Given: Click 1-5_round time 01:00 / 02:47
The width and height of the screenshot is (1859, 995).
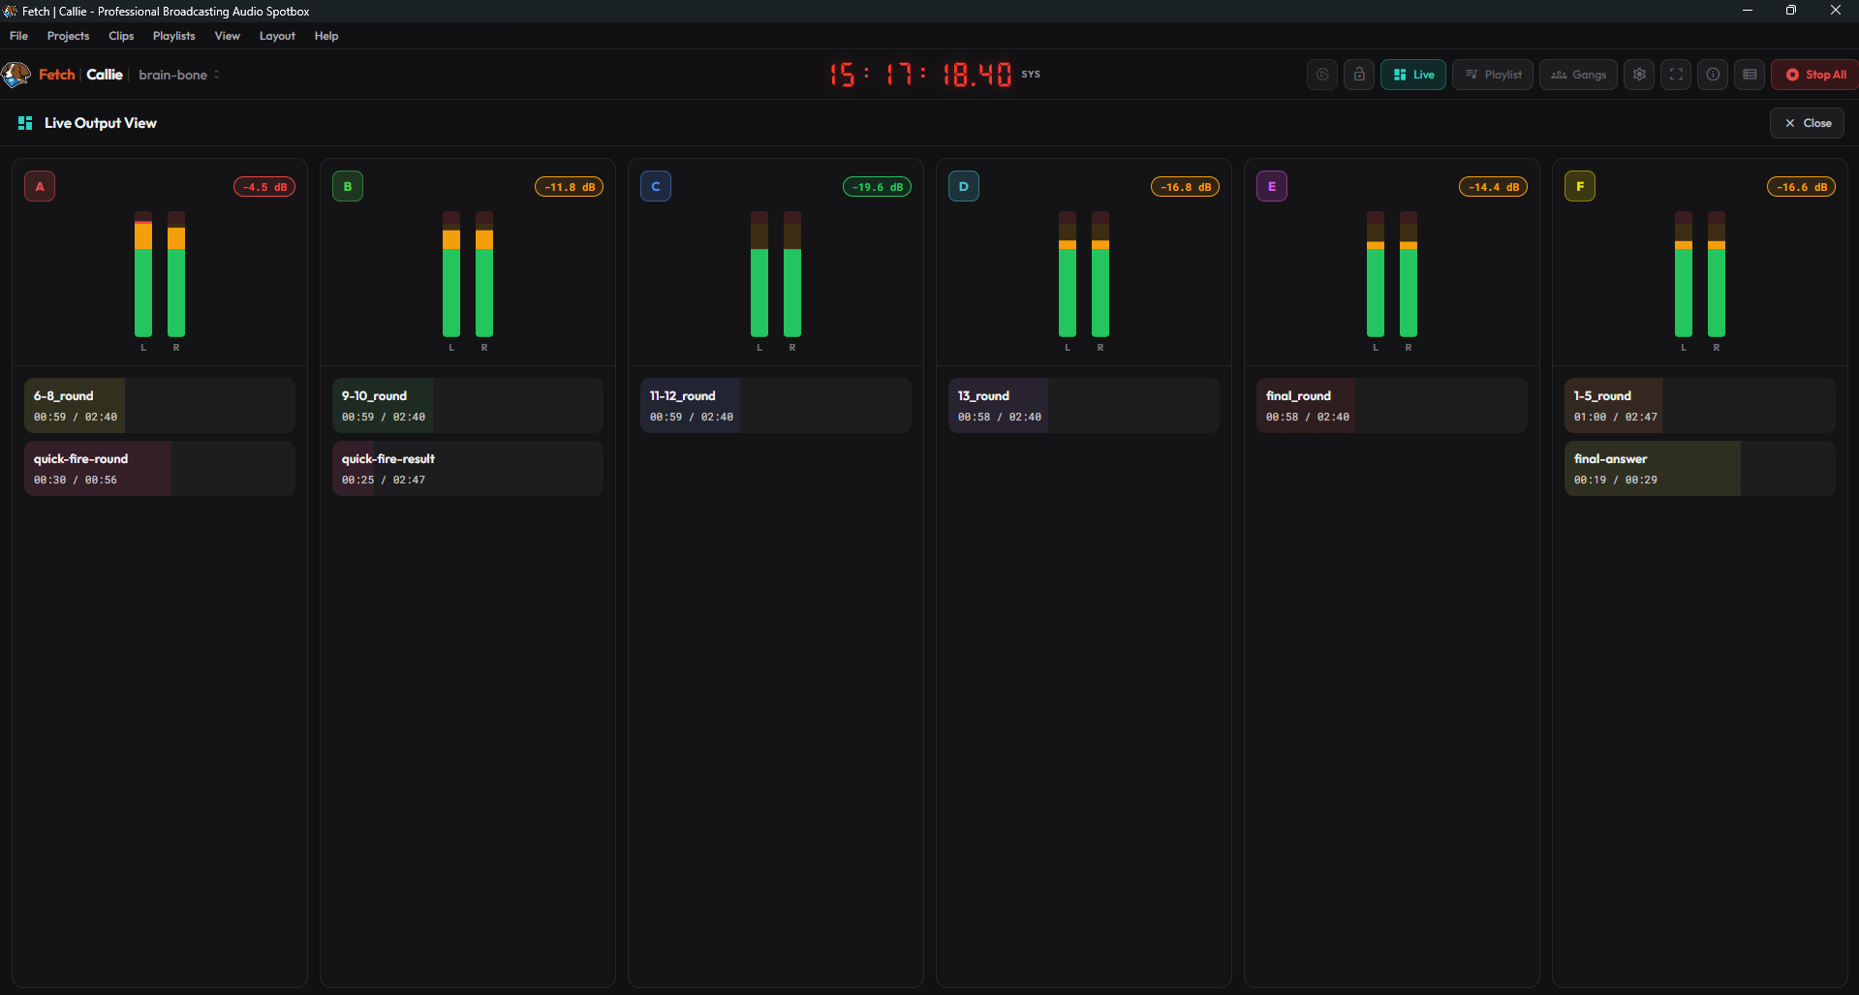Looking at the screenshot, I should click(x=1616, y=417).
